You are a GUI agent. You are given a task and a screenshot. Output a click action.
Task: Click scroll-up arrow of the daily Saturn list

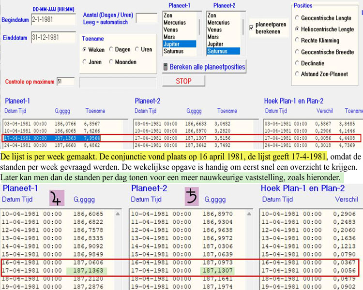249,214
